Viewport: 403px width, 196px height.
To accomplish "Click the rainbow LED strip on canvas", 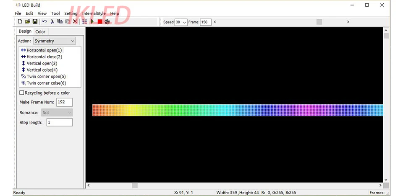I will coord(238,110).
